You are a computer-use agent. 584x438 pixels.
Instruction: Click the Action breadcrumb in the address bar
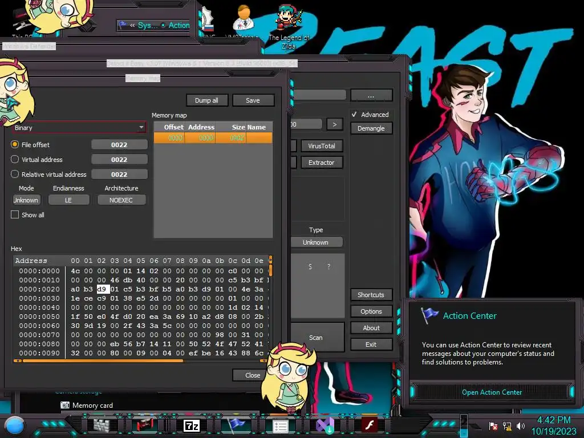click(x=179, y=25)
